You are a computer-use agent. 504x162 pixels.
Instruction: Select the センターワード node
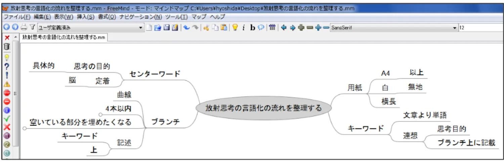[155, 74]
